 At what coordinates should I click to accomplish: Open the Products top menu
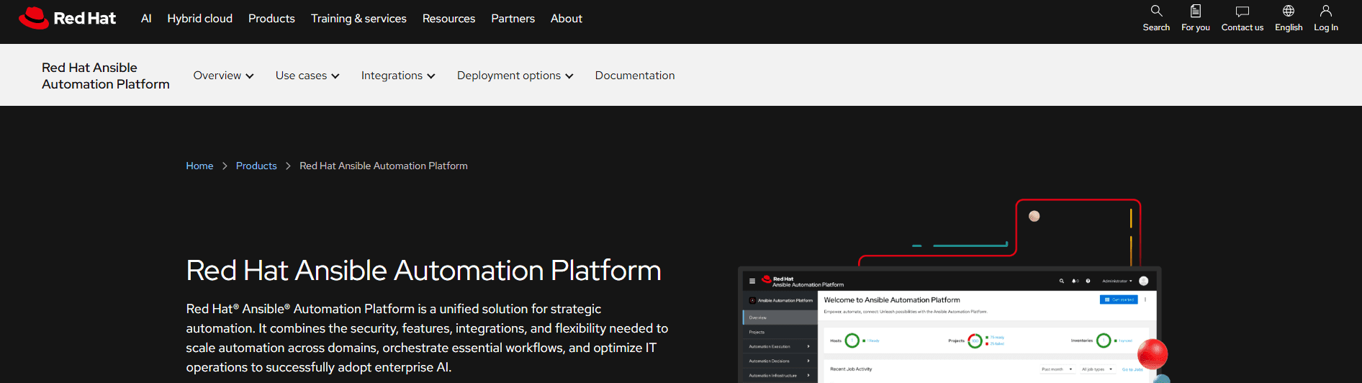coord(271,19)
